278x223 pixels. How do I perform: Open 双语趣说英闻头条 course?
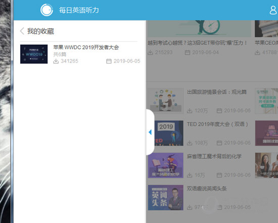[207, 189]
